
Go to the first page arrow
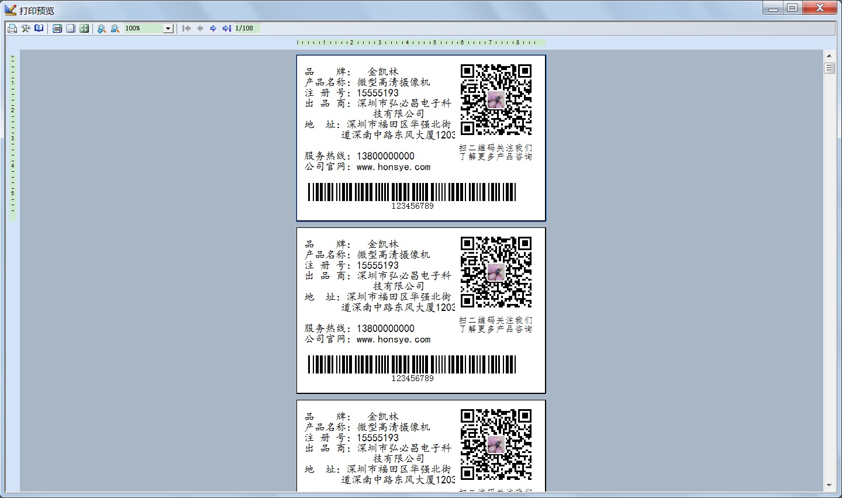click(x=187, y=29)
